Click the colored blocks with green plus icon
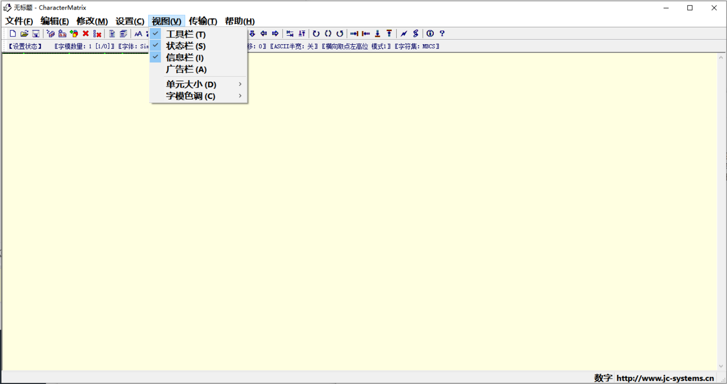Image resolution: width=727 pixels, height=384 pixels. pyautogui.click(x=74, y=34)
